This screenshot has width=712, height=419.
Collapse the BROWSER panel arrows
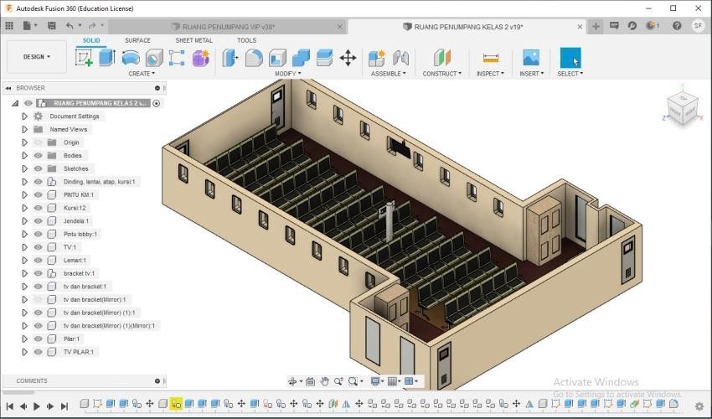8,88
